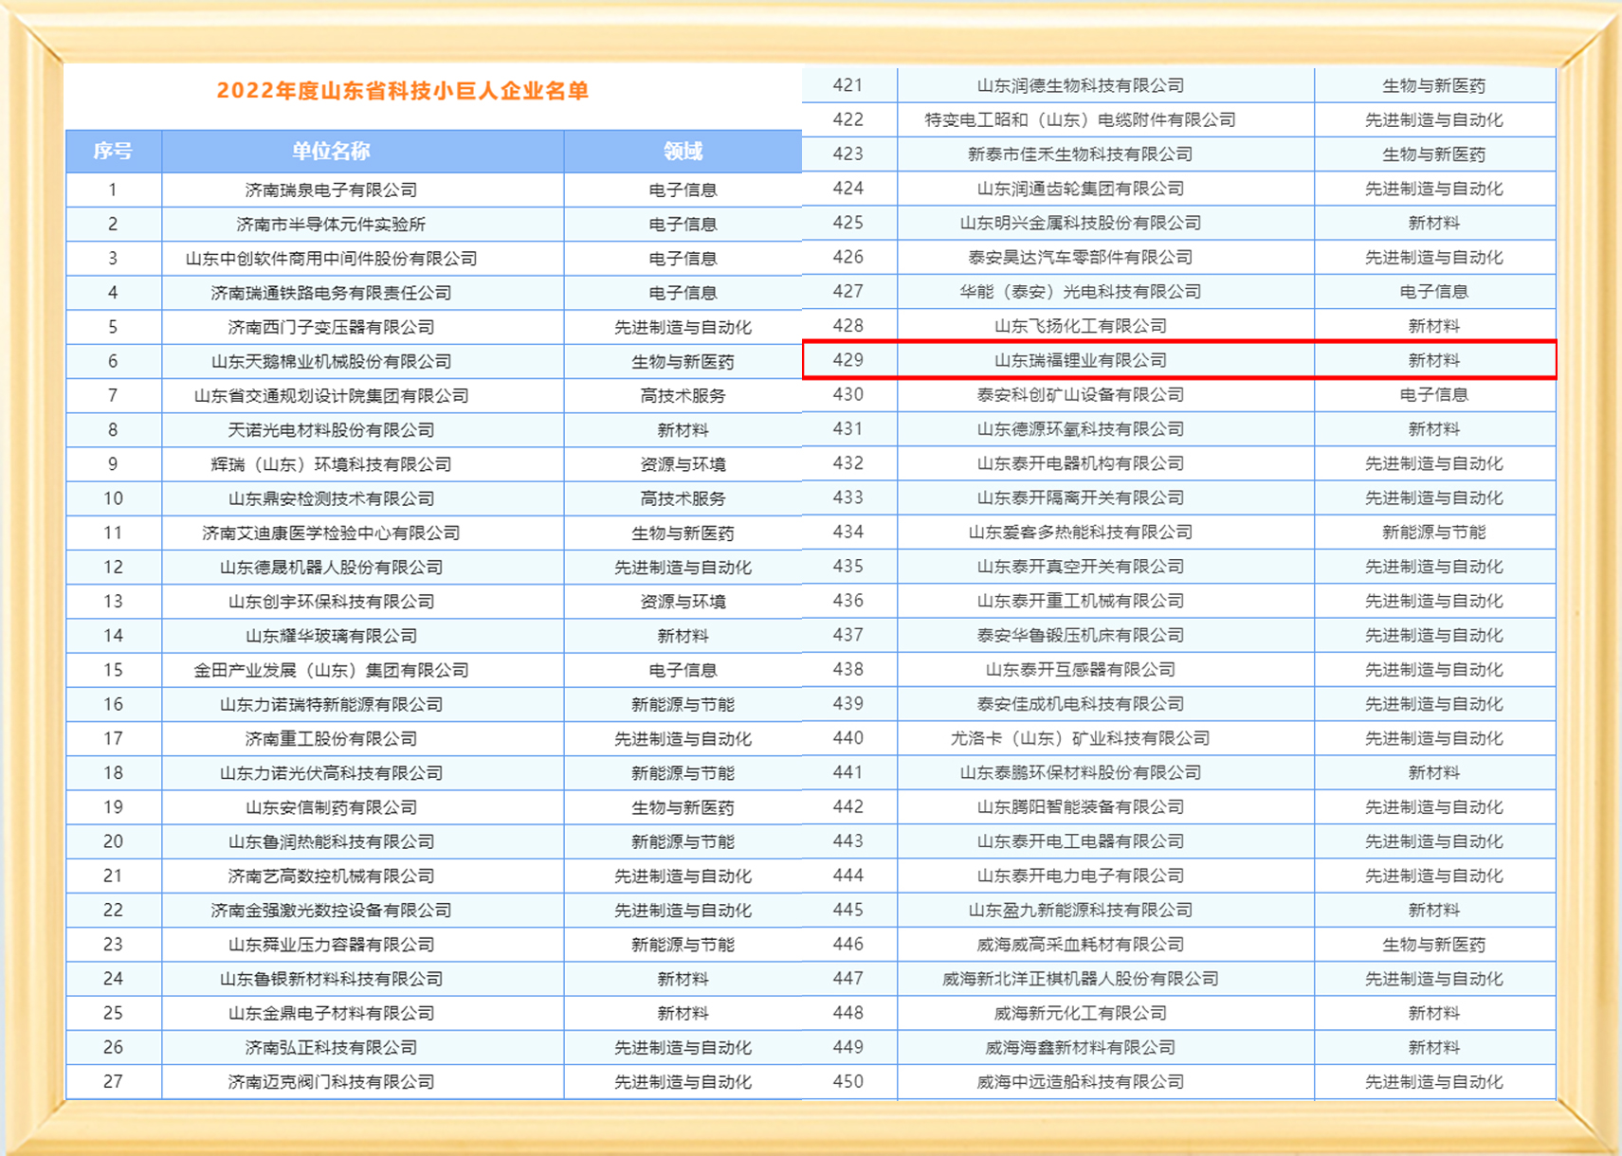Select 山东安信制药有限公司
Image resolution: width=1622 pixels, height=1156 pixels.
(331, 807)
